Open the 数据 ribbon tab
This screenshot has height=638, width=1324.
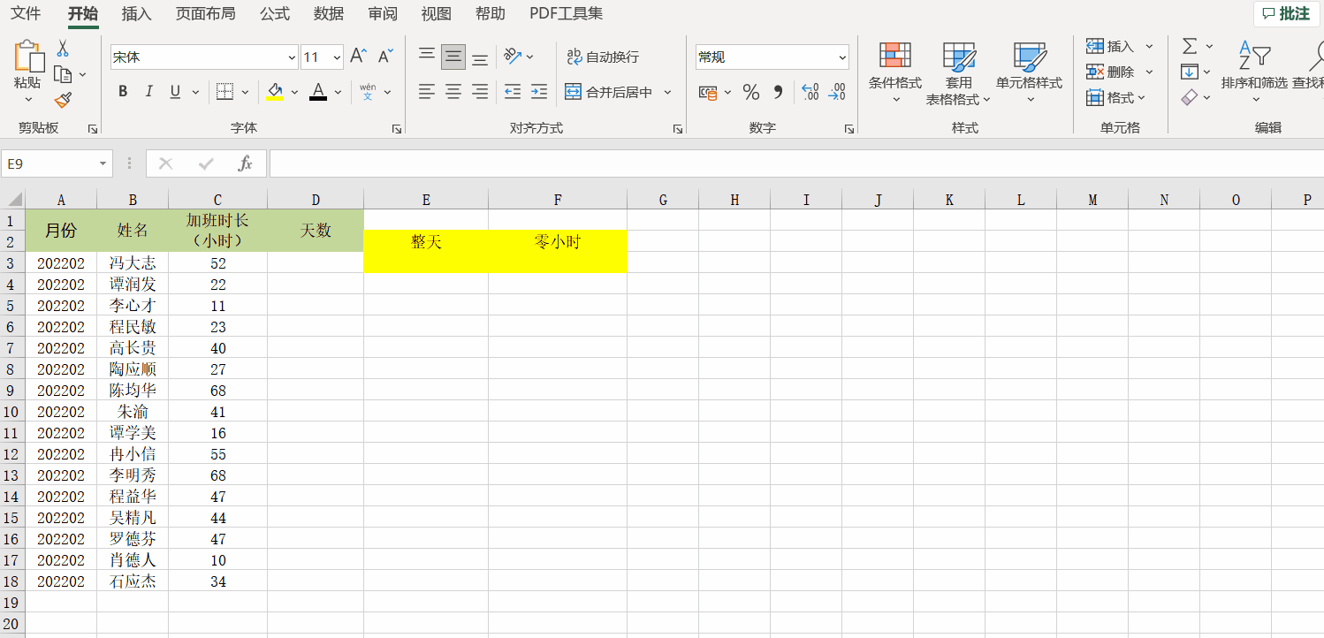328,13
